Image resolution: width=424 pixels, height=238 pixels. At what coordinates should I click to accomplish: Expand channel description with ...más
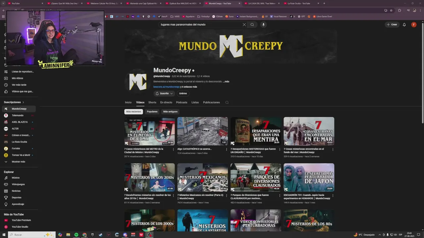click(x=226, y=81)
